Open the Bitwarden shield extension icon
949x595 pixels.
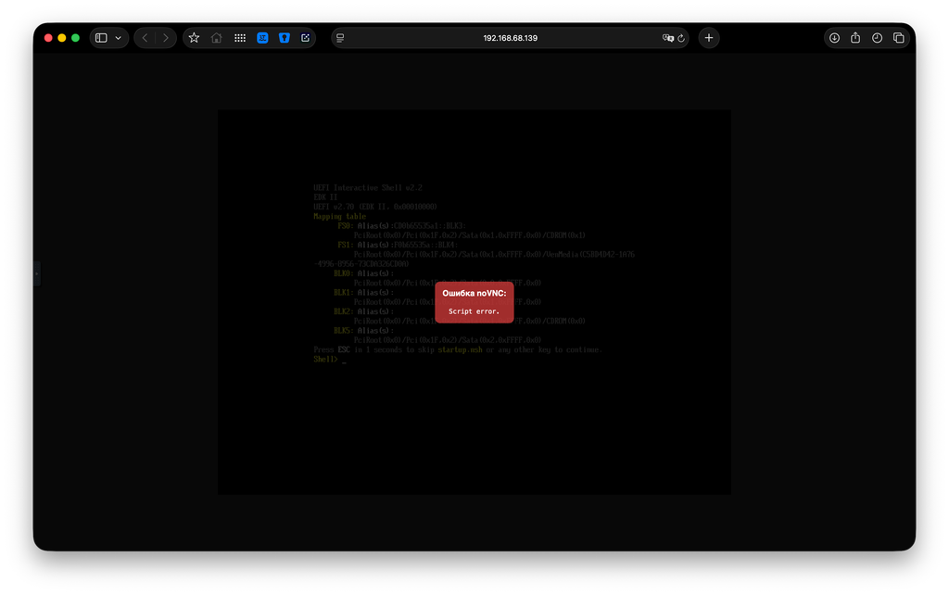click(x=284, y=37)
